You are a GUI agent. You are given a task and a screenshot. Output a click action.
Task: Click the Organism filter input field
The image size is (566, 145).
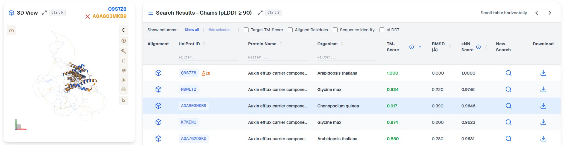coord(347,57)
